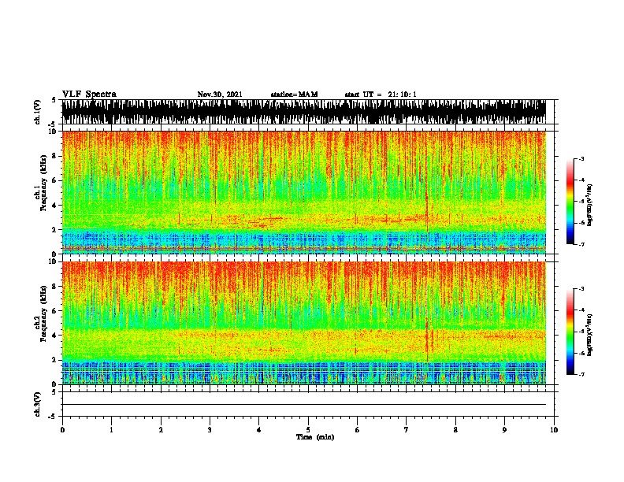
Task: Click the ch.1 spectrogram color bar
Action: pos(570,202)
